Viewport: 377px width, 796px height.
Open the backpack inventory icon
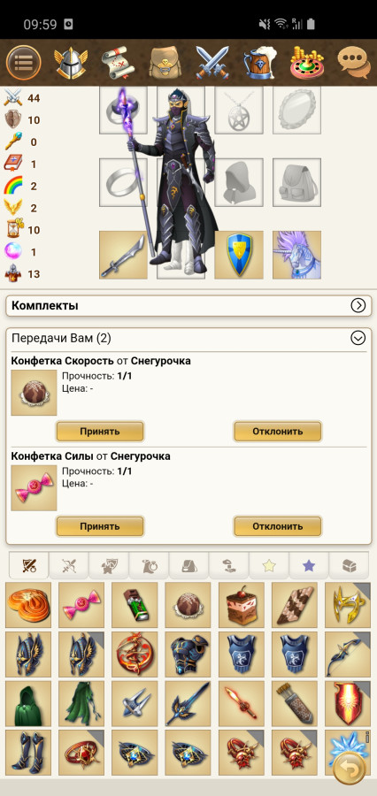165,63
